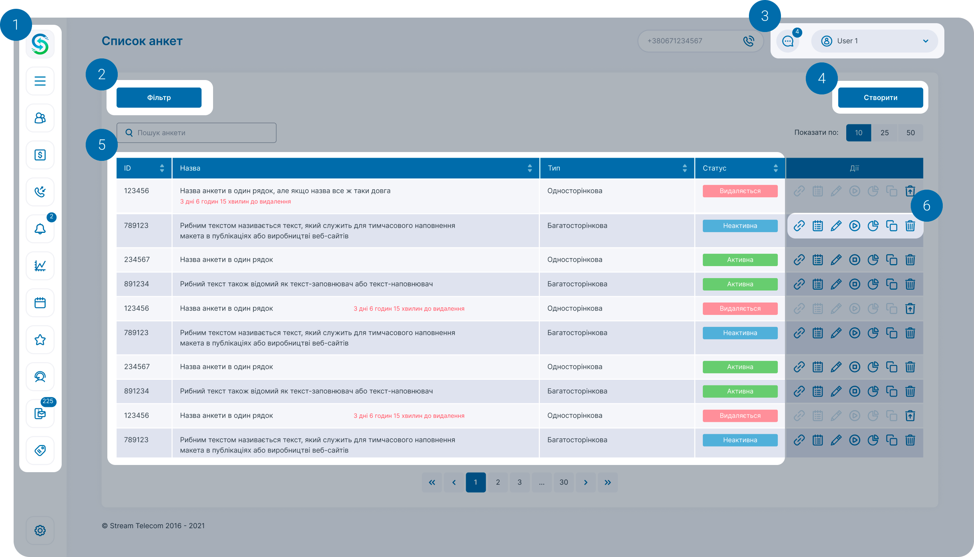Jump to page 30 in pagination

pyautogui.click(x=563, y=482)
